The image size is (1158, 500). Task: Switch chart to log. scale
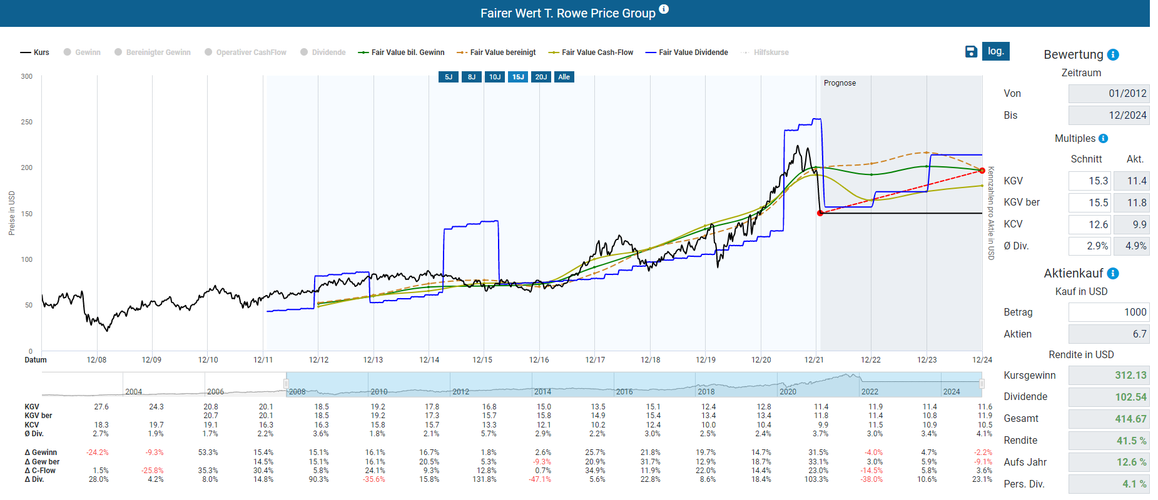coord(996,51)
